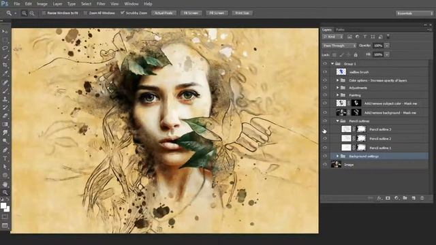Open the Kind filter dropdown
Screen dimensions: 436x245
point(333,37)
